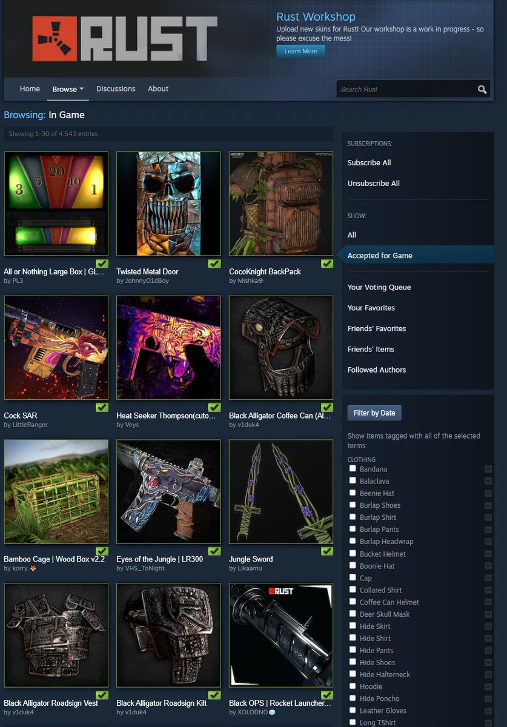Open the Rust Workshop title link
This screenshot has width=507, height=727.
(x=316, y=17)
